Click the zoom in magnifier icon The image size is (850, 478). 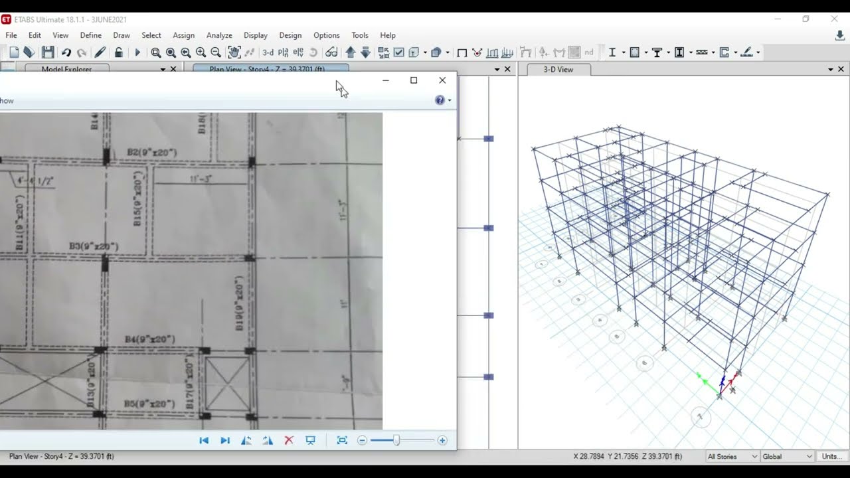pos(201,52)
